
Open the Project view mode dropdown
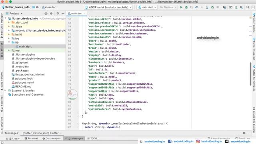point(14,13)
